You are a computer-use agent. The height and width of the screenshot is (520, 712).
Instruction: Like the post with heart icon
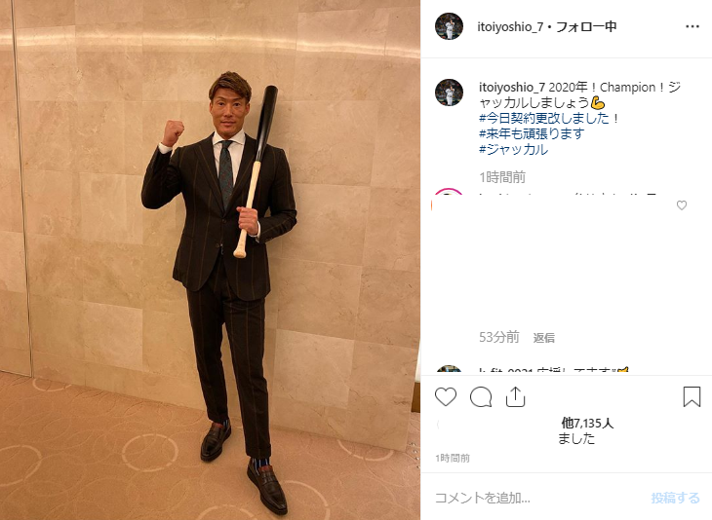[446, 397]
